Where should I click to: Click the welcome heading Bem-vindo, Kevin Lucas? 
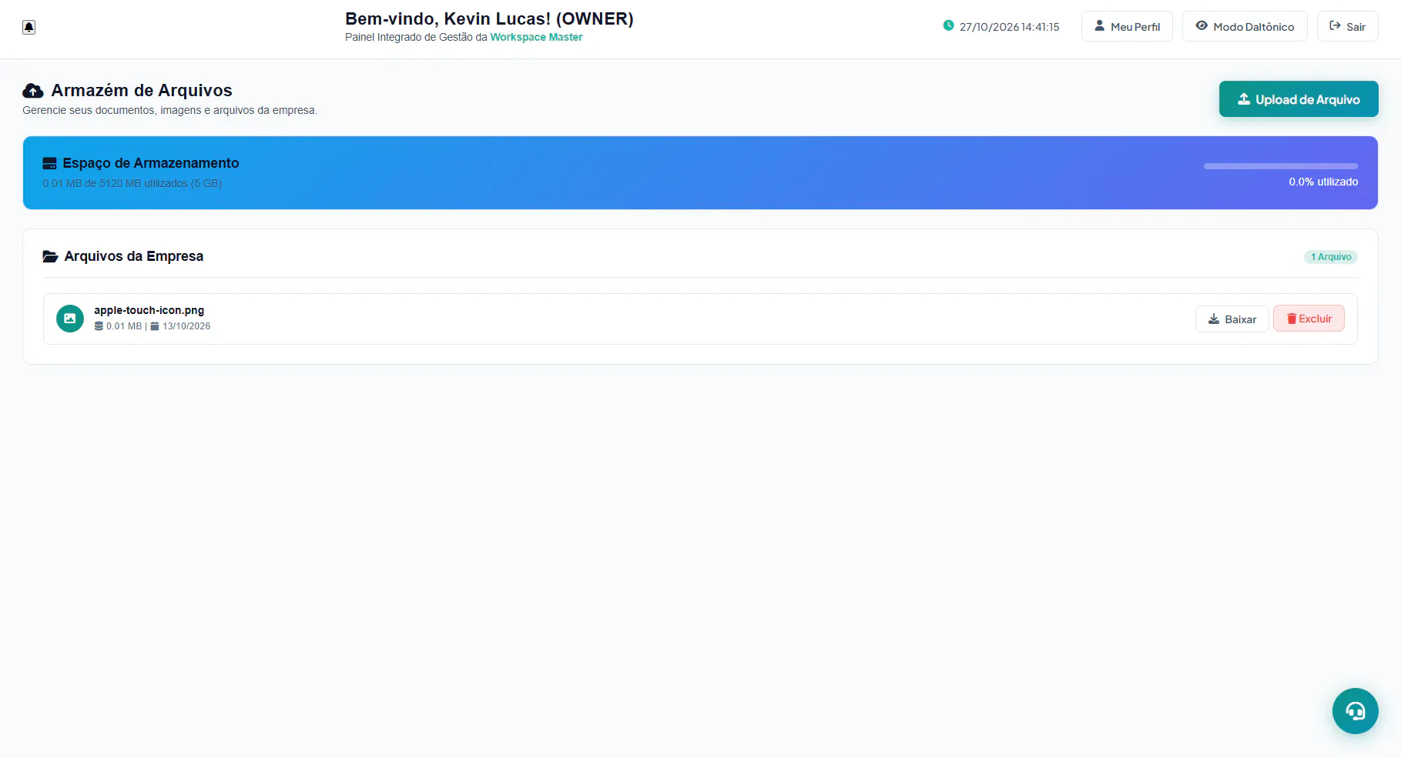[489, 19]
